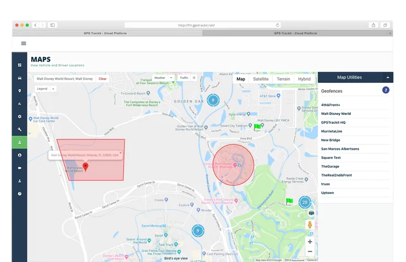Click the browser share icon
The height and width of the screenshot is (262, 406).
373,25
